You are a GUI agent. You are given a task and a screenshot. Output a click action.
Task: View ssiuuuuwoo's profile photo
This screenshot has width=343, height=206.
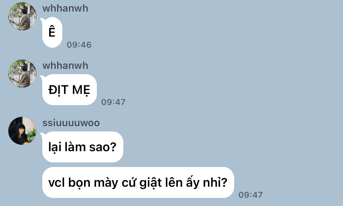click(x=22, y=131)
